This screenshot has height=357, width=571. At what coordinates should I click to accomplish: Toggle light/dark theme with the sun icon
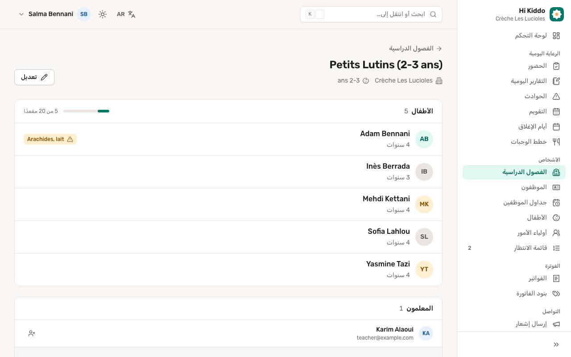coord(103,14)
